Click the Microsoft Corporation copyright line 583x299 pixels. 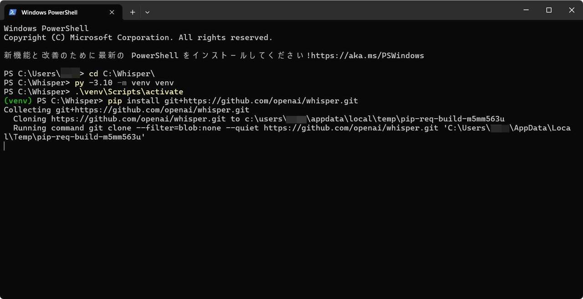(x=138, y=37)
